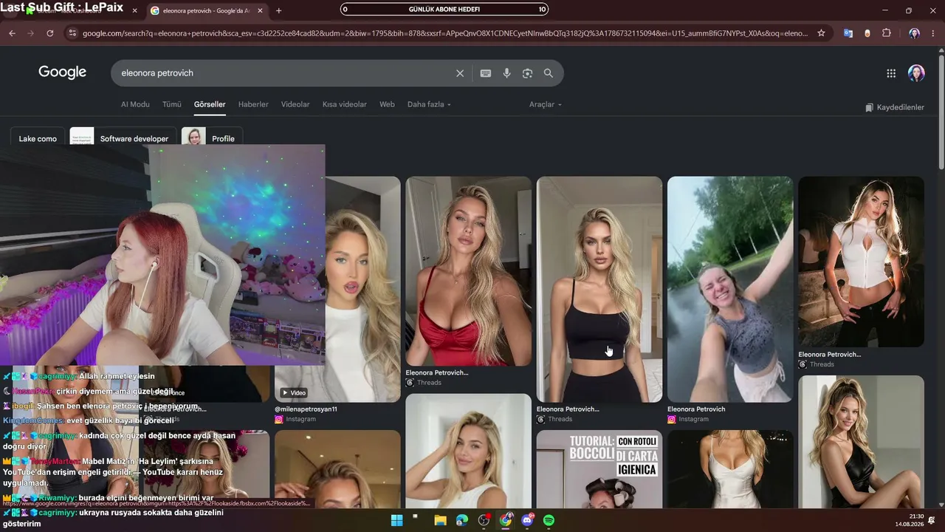Clear the search box text

460,73
